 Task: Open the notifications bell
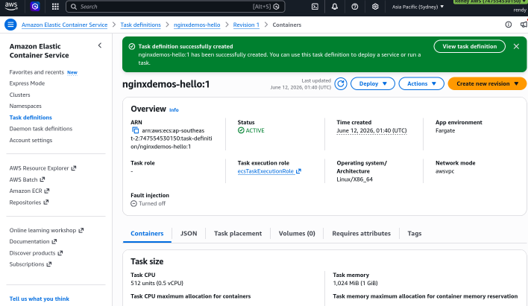pyautogui.click(x=335, y=7)
